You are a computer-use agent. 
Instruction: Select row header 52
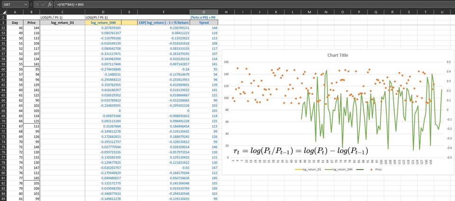coord(3,28)
